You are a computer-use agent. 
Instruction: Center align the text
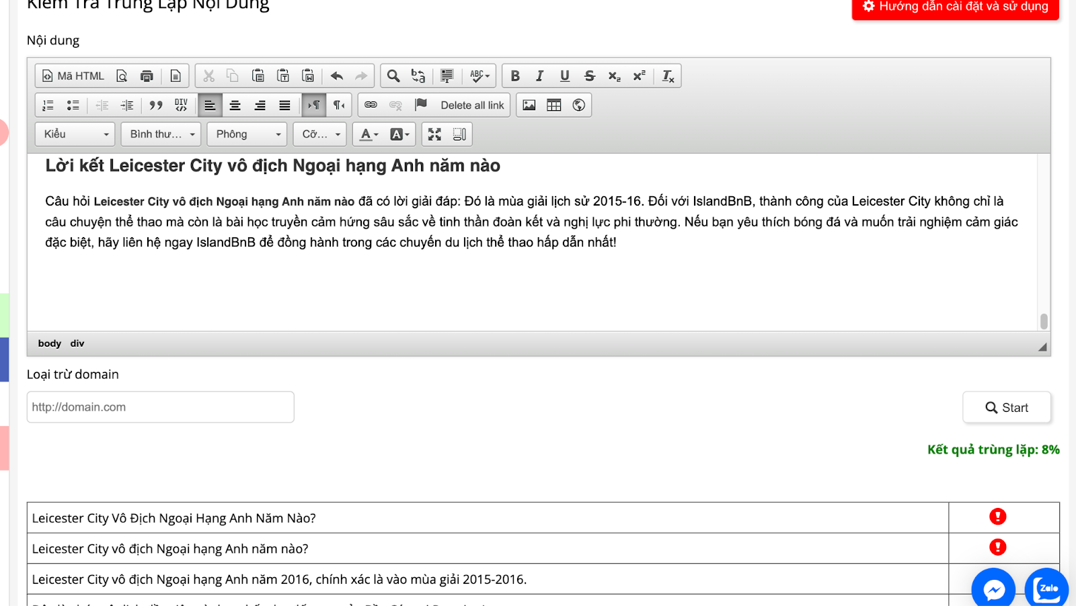pos(235,105)
